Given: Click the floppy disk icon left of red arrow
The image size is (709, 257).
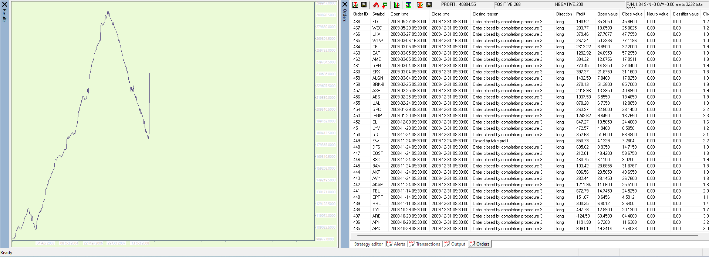Looking at the screenshot, I should pyautogui.click(x=364, y=5).
